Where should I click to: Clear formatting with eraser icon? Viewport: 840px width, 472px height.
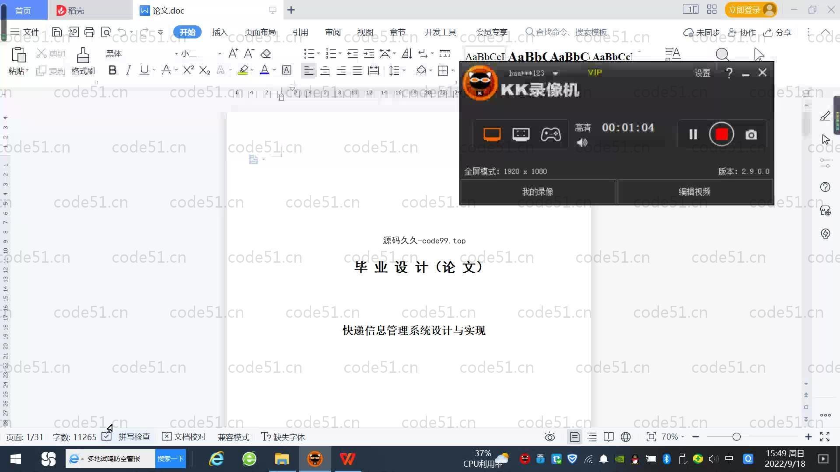[266, 54]
